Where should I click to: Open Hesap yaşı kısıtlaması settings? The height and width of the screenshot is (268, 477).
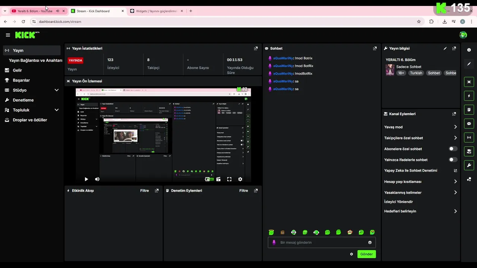click(x=420, y=182)
